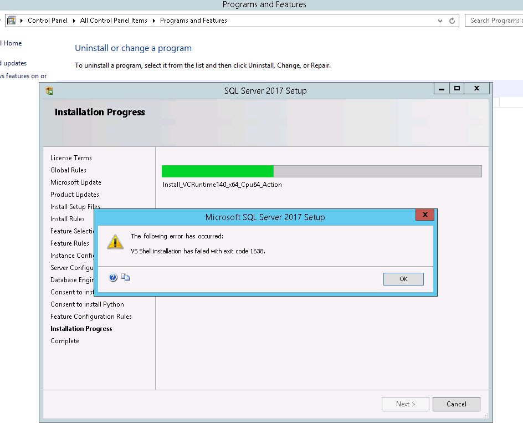Click the disabled Next button in setup

pyautogui.click(x=405, y=404)
